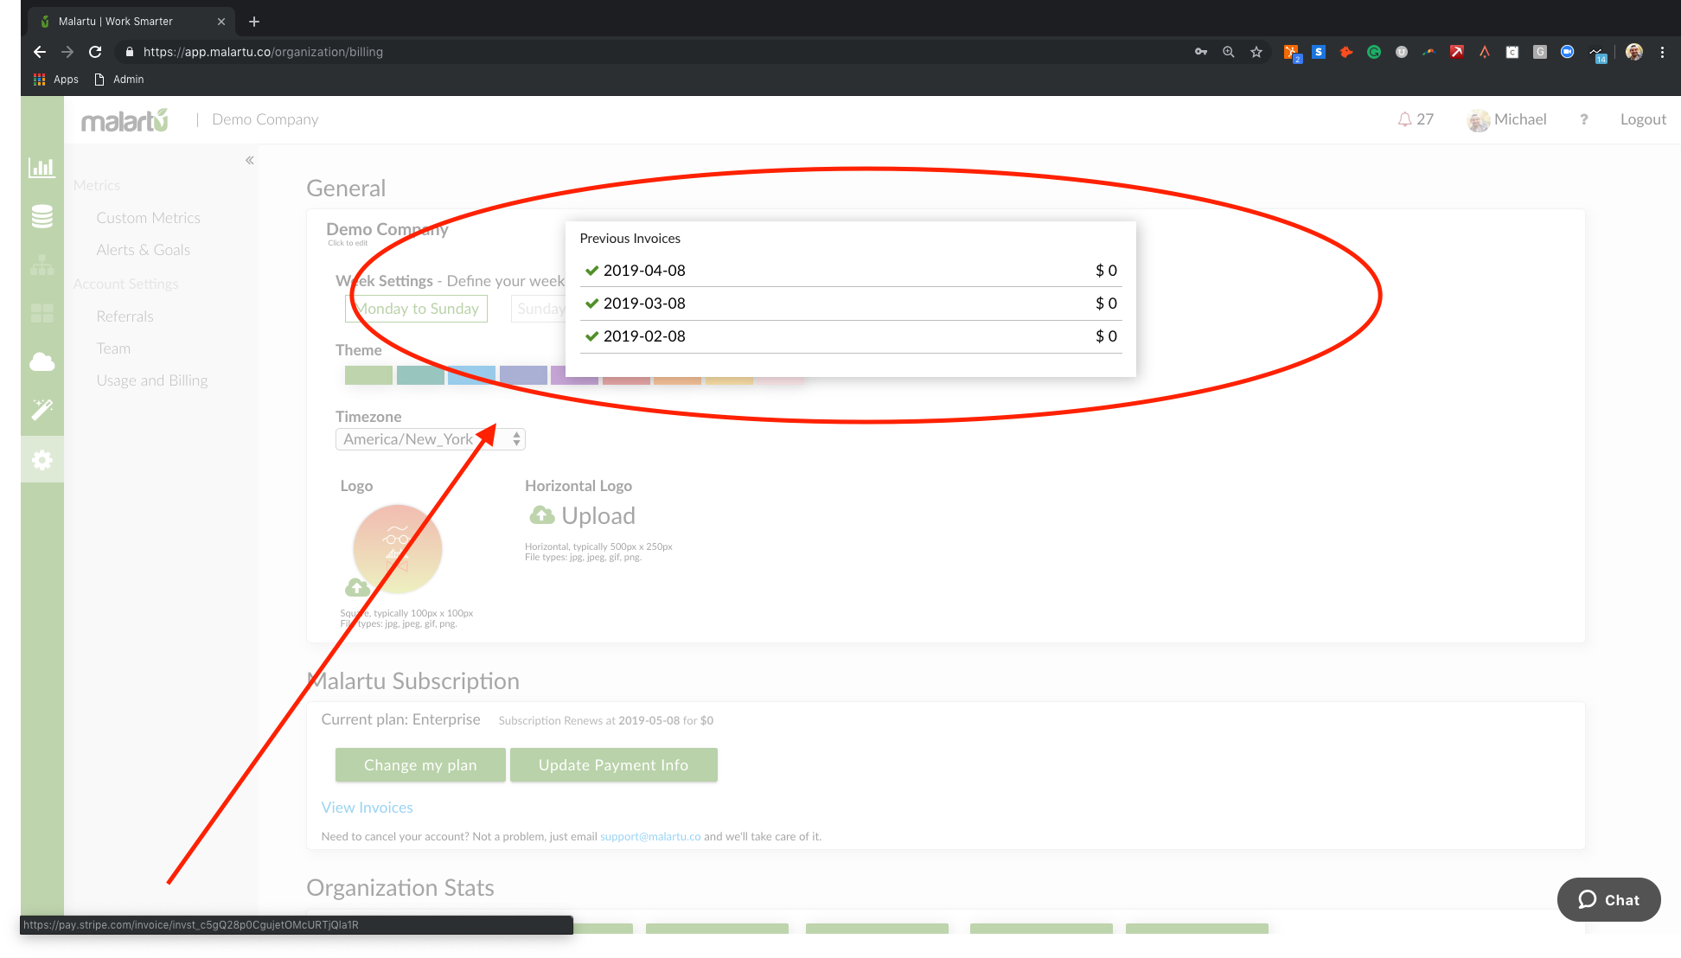Open Custom Metrics in sidebar
1681x958 pixels.
pos(148,218)
